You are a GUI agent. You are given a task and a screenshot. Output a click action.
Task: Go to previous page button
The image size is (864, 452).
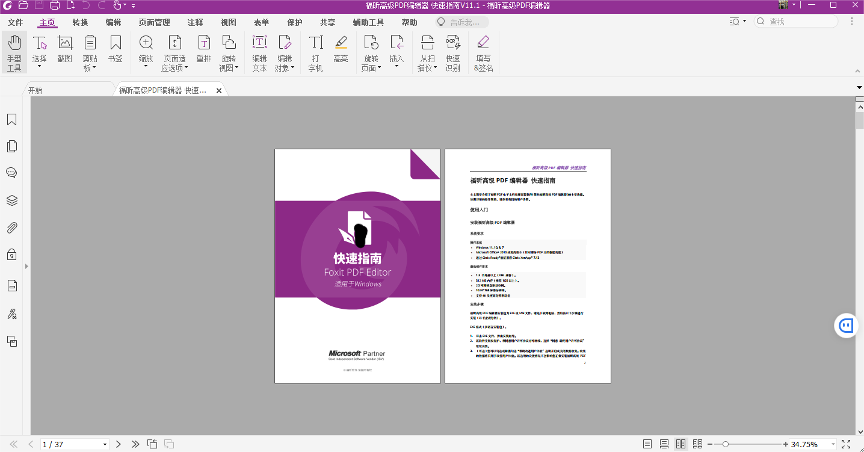pos(31,444)
